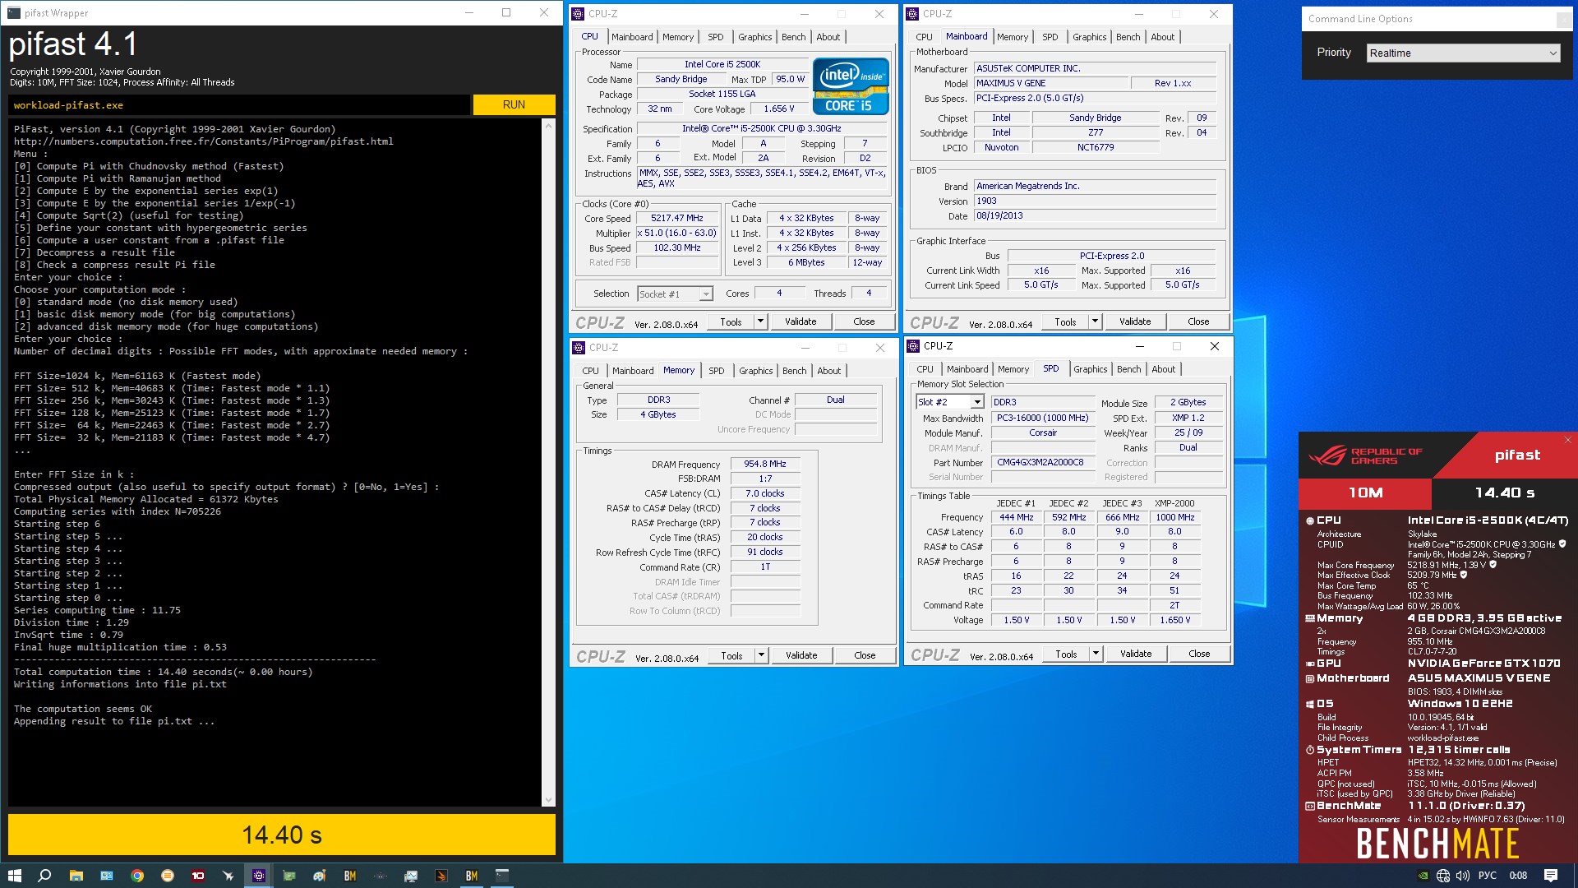Expand Tools arrow in CPU-Z Memory window
Viewport: 1578px width, 888px height.
pyautogui.click(x=761, y=655)
